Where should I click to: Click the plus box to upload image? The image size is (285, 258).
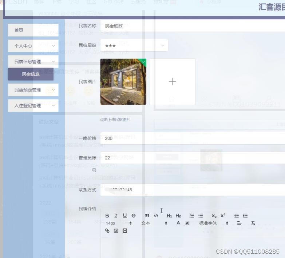172,82
